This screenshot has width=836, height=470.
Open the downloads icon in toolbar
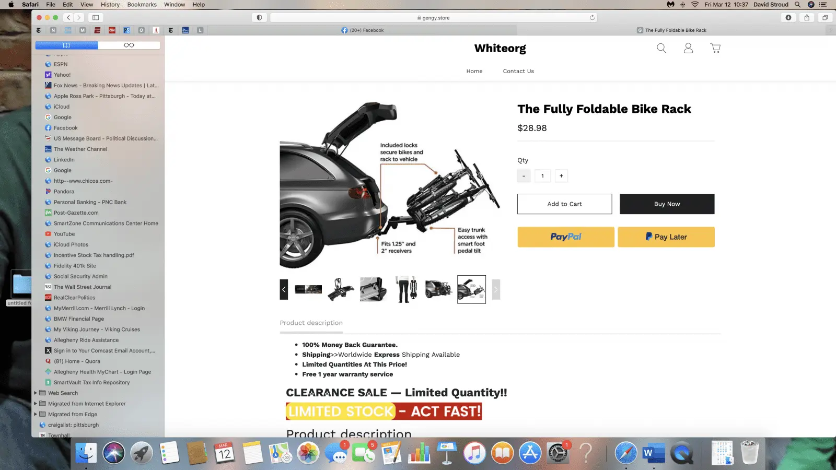coord(788,17)
